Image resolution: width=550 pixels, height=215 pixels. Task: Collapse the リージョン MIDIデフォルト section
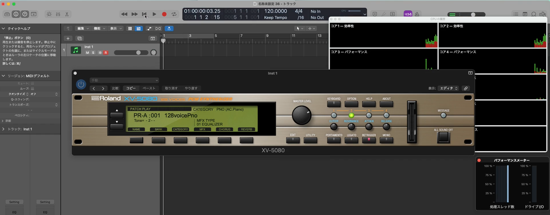point(3,76)
